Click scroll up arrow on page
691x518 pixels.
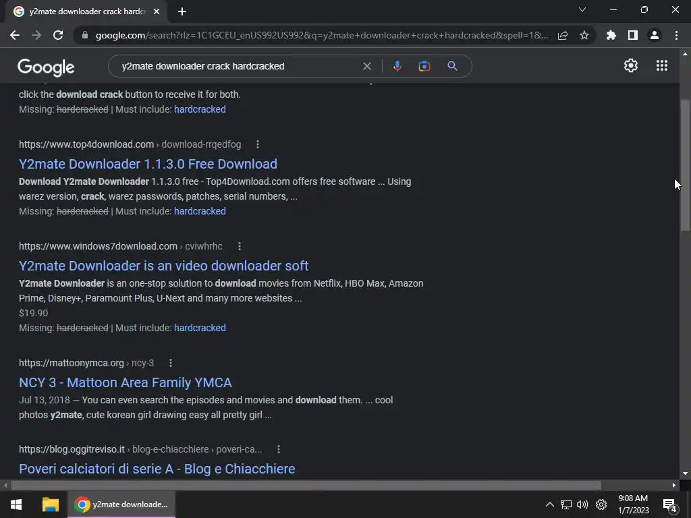tap(685, 54)
